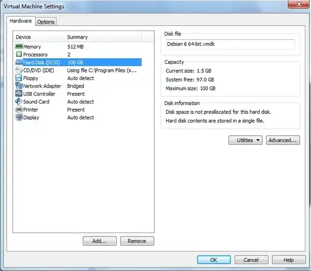
Task: Select the Hard Disk (SCSI) row label
Action: 41,62
